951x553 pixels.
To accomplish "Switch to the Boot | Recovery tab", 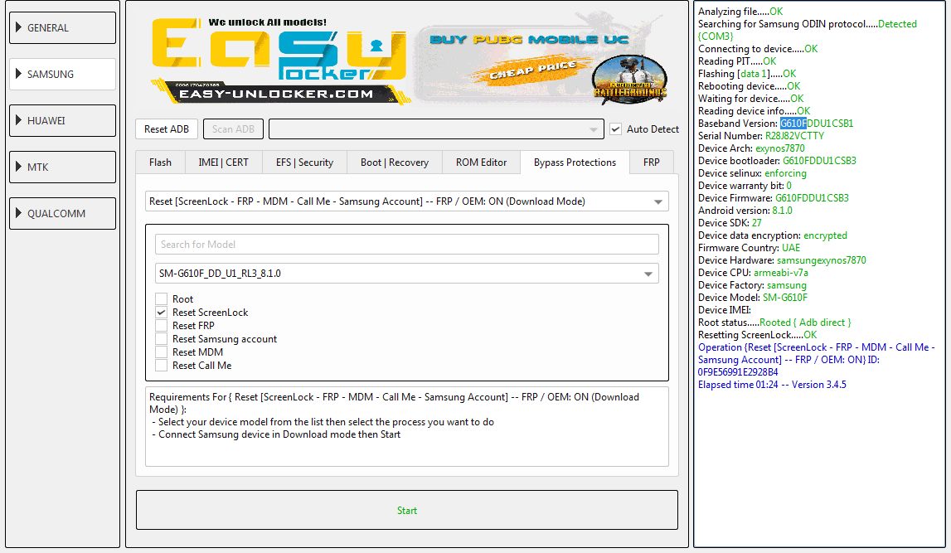I will click(x=394, y=163).
